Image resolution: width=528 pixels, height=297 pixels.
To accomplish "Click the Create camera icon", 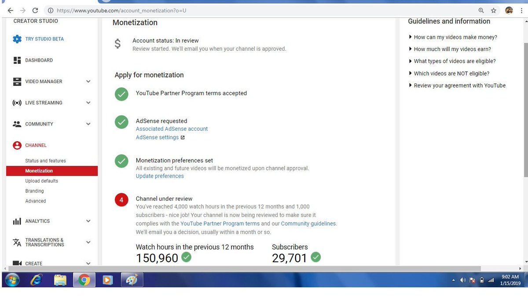I will (17, 263).
